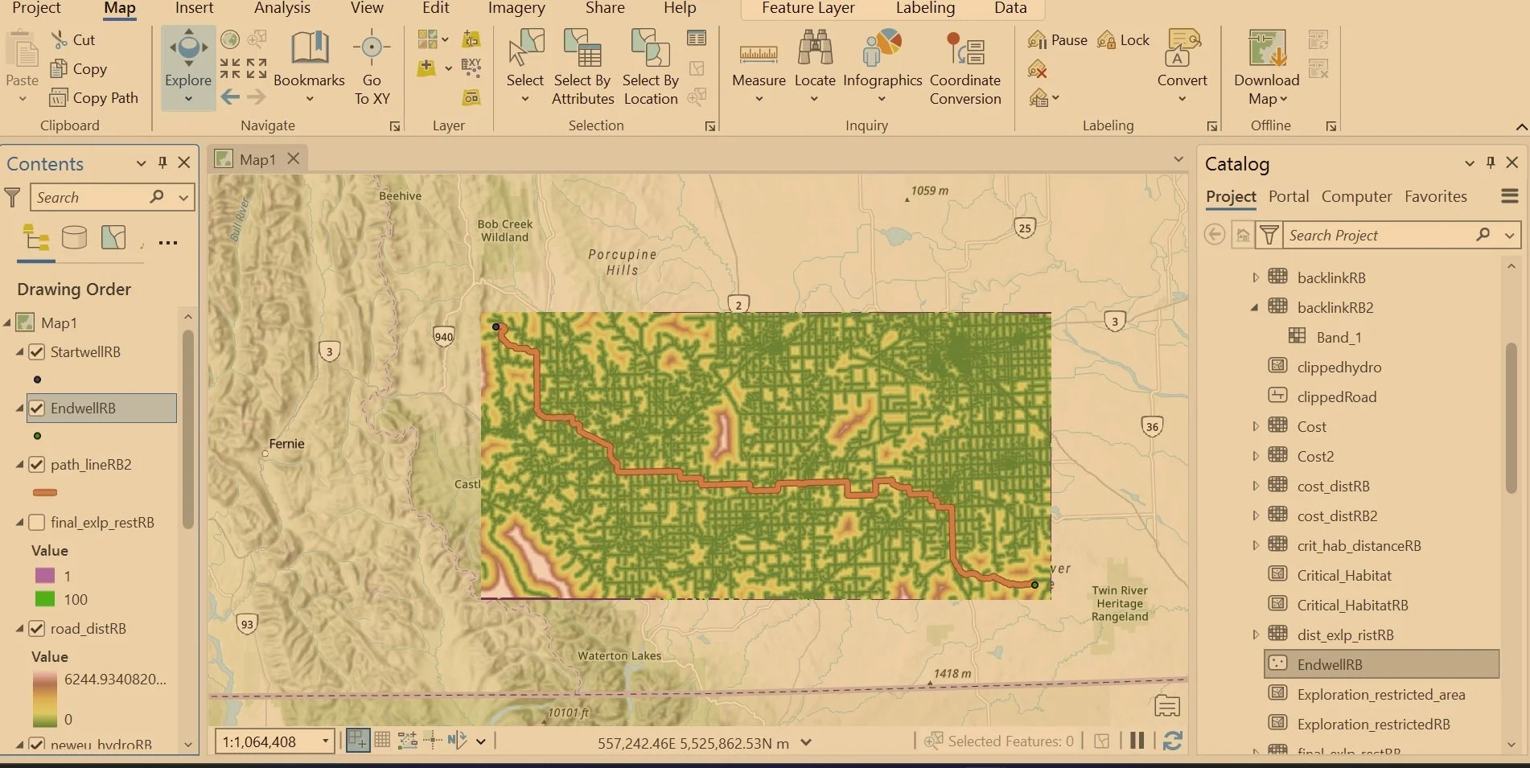This screenshot has width=1530, height=768.
Task: Switch to List By Selection view
Action: click(x=113, y=237)
